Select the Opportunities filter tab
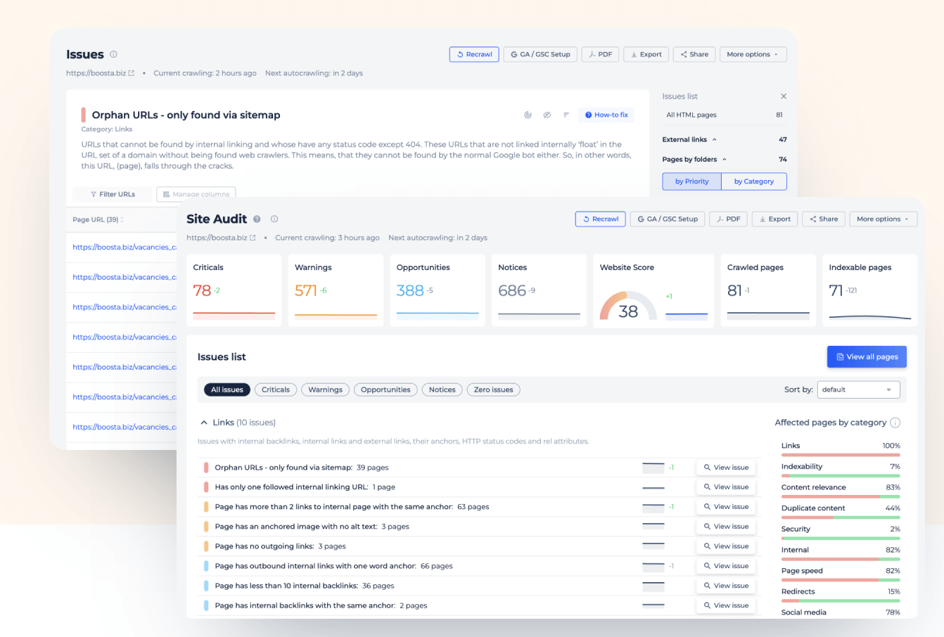This screenshot has height=637, width=944. [x=385, y=390]
